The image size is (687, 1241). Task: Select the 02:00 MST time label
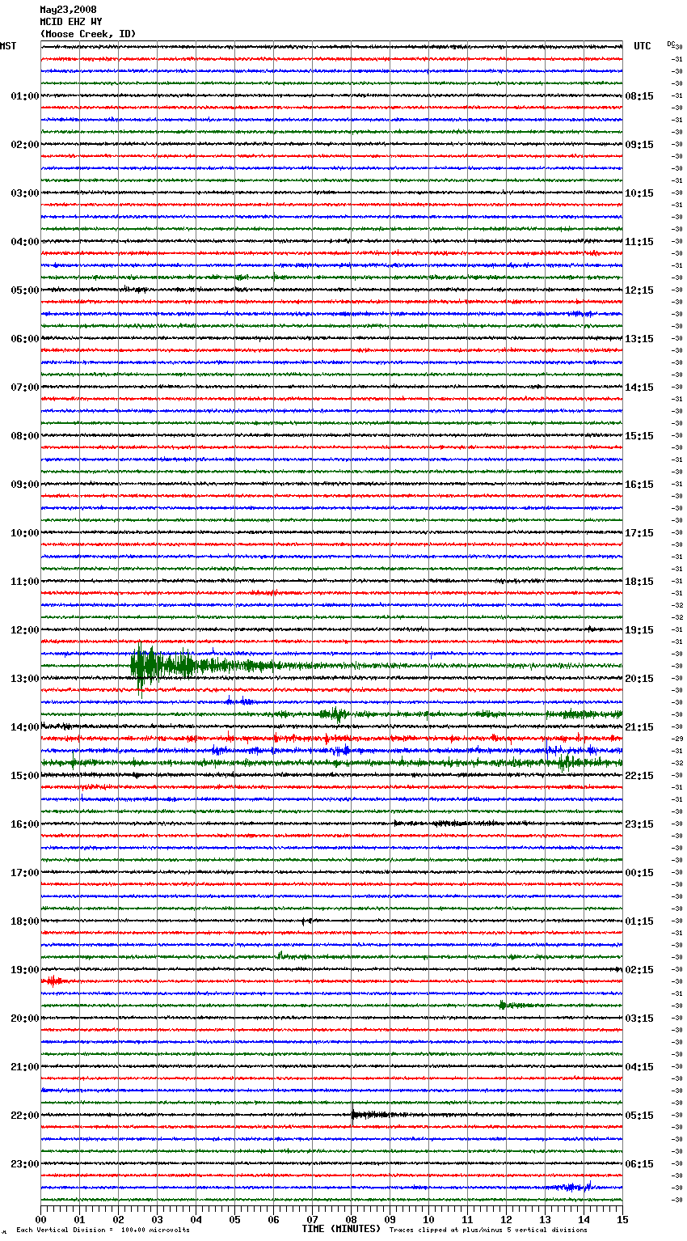click(25, 145)
